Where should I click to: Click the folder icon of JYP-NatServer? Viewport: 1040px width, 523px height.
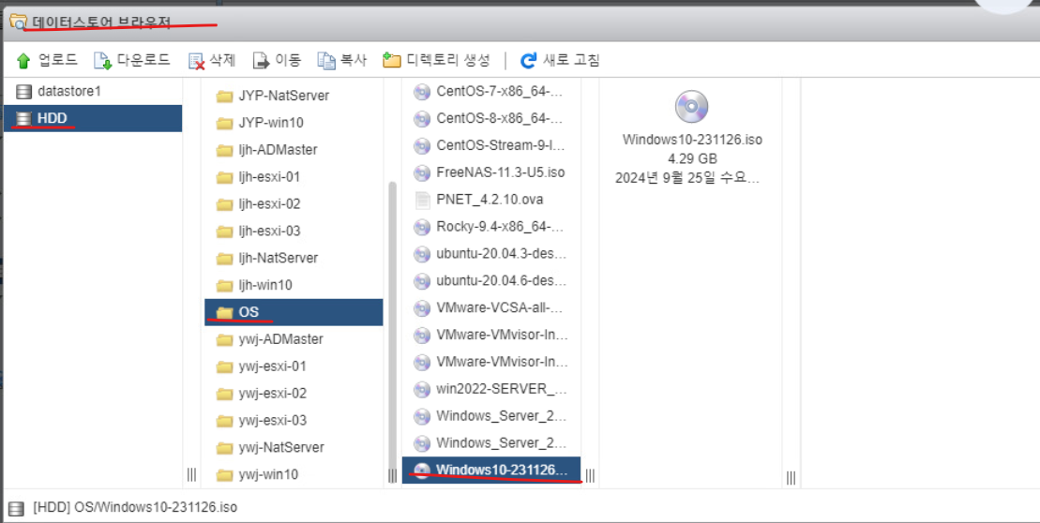tap(225, 97)
